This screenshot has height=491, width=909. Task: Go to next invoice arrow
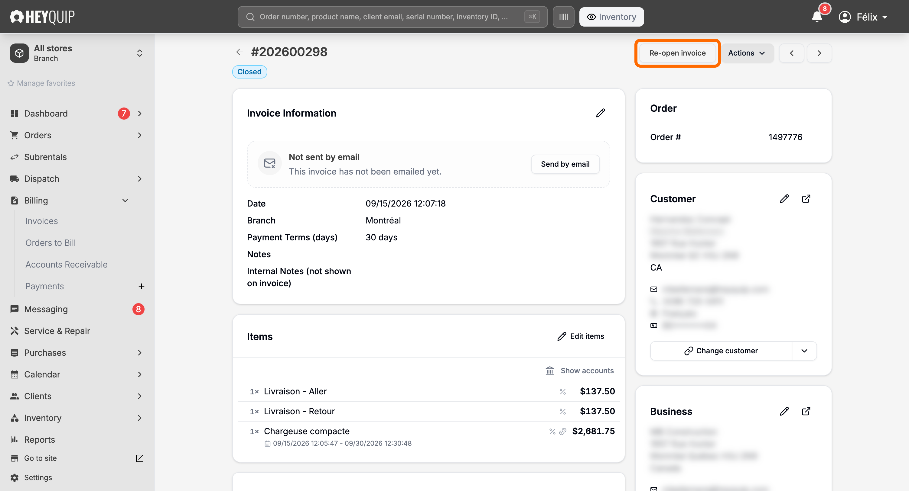click(819, 53)
